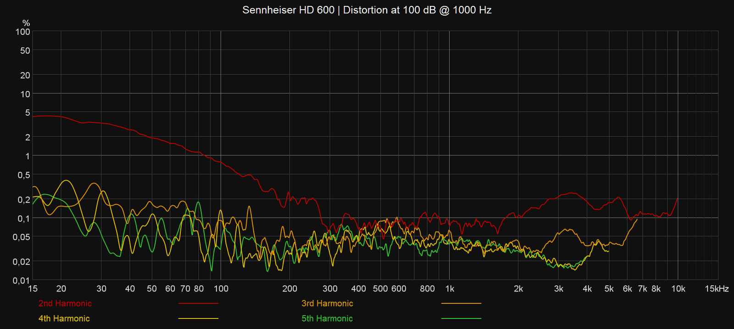
Task: Click the 2nd Harmonic legend label
Action: [x=65, y=303]
